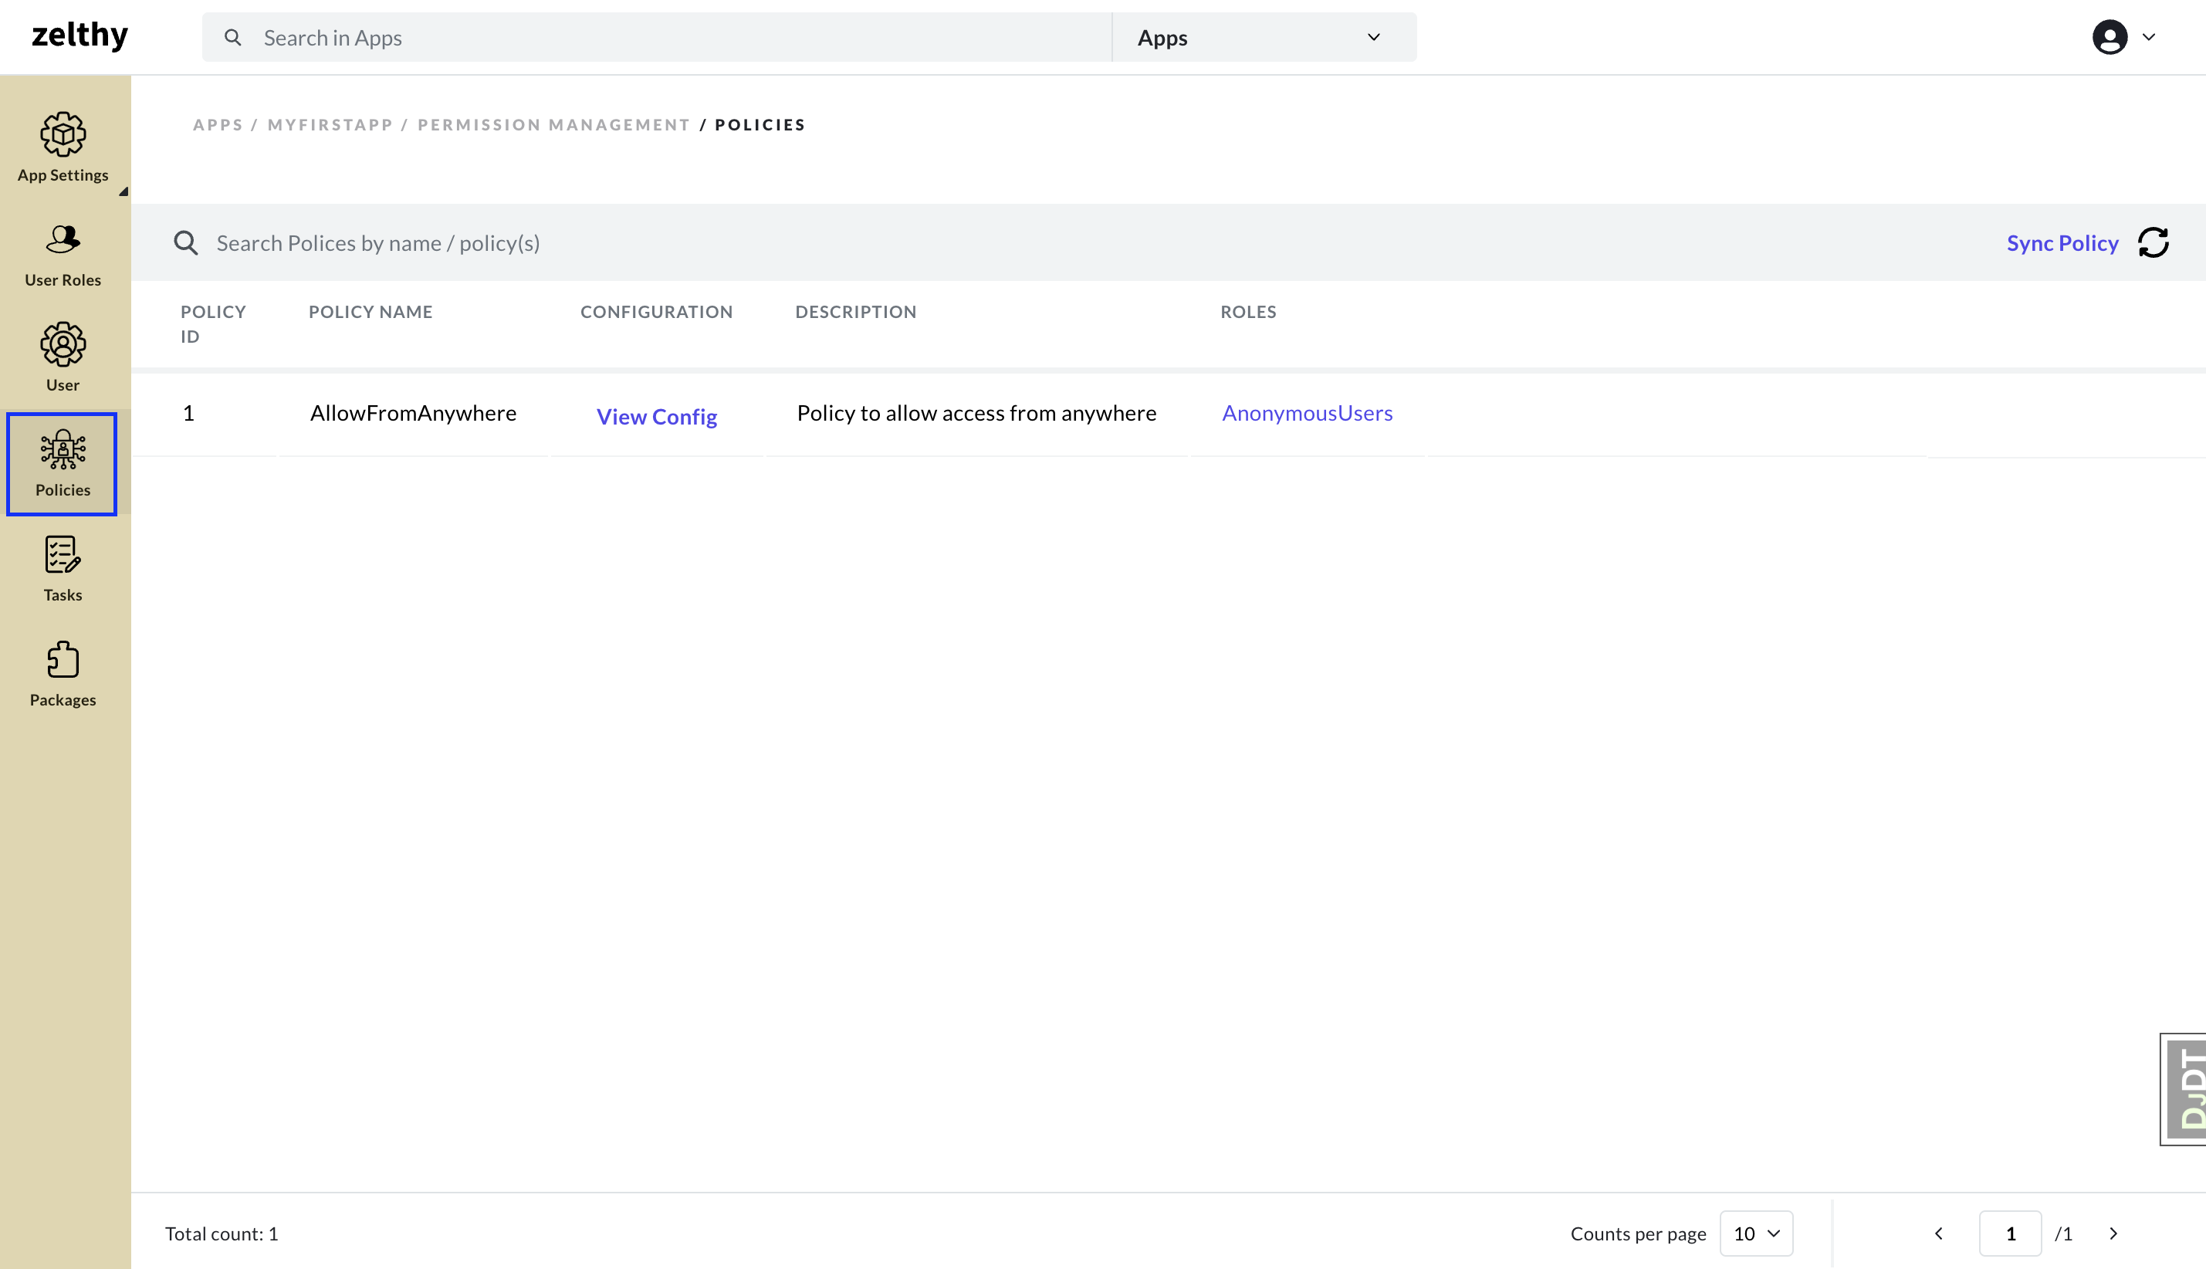Navigate to PERMISSION MANAGEMENT breadcrumb
The image size is (2206, 1269).
click(x=554, y=124)
